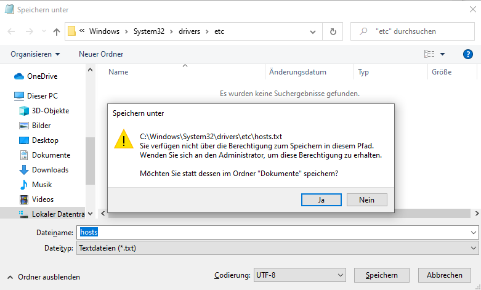Click the "etc" durchsuchen search field

[x=413, y=31]
